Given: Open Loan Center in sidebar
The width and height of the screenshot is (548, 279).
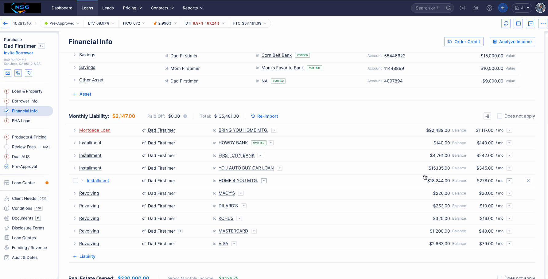Looking at the screenshot, I should click(24, 183).
